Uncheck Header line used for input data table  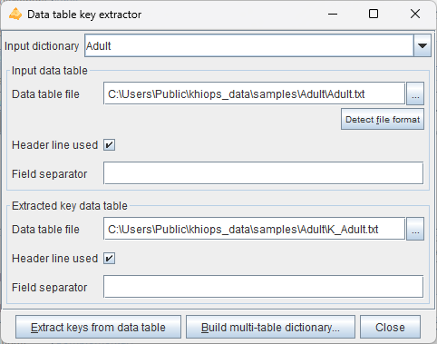click(x=109, y=145)
